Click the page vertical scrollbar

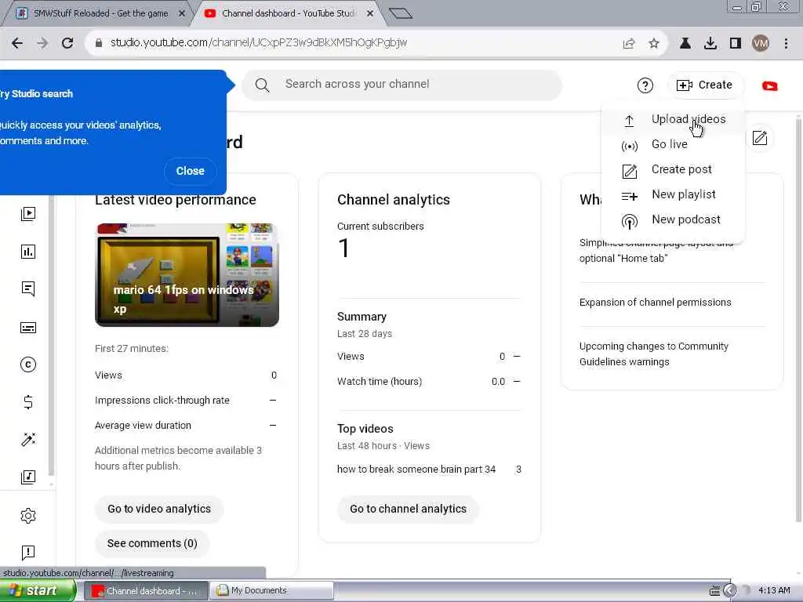click(x=798, y=320)
